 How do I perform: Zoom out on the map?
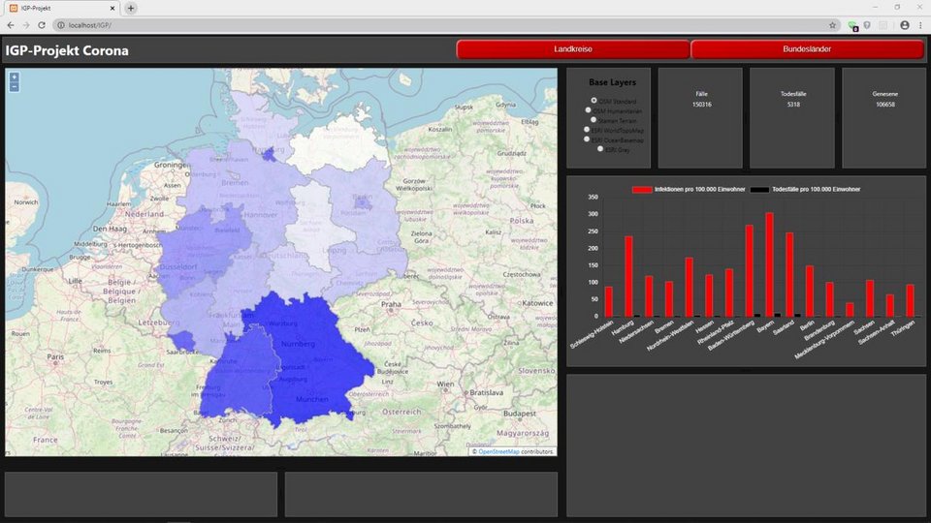pos(14,87)
